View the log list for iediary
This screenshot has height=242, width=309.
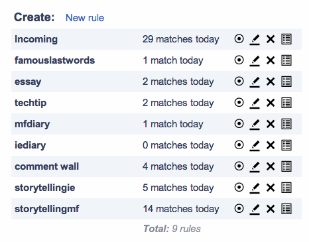[x=286, y=145]
